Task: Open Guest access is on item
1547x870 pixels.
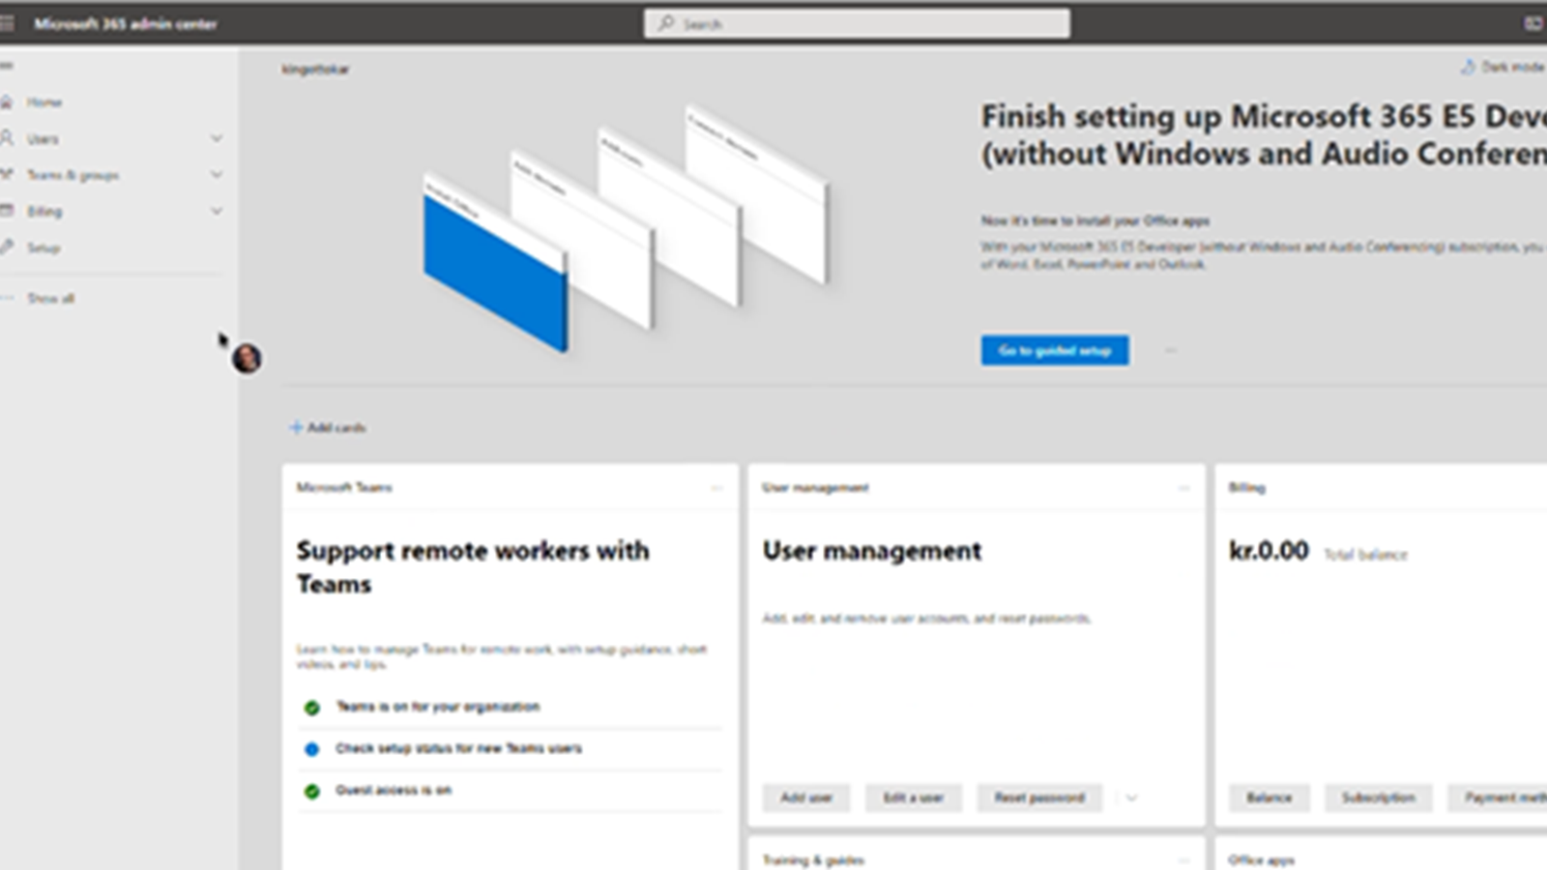Action: 394,790
